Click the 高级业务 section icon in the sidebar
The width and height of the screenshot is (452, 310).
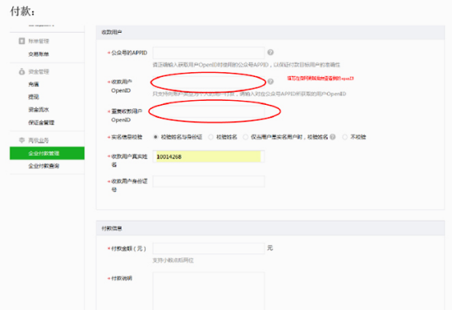(21, 140)
